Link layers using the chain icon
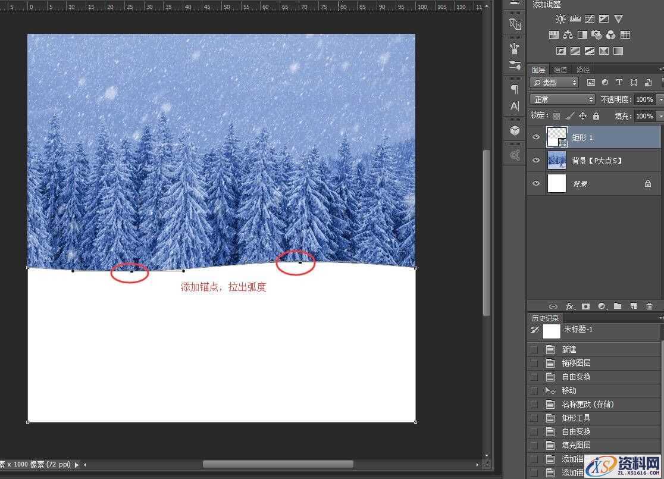Screen dimensions: 664x479 [x=554, y=306]
